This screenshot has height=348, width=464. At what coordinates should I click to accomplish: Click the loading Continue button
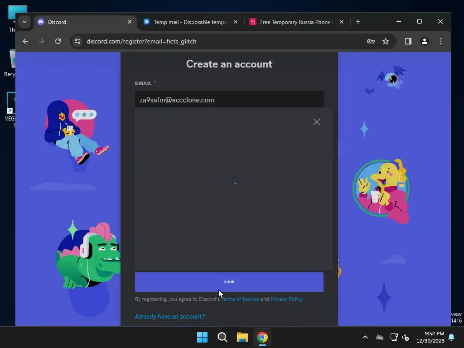(x=229, y=282)
